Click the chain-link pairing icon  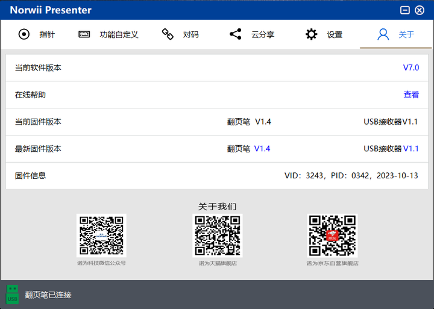(x=168, y=34)
